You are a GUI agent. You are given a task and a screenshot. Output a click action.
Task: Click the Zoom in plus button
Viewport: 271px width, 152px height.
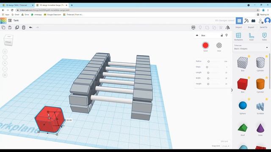pos(5,63)
